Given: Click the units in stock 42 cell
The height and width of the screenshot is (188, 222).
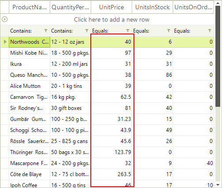Looking at the screenshot, I should point(152,97).
